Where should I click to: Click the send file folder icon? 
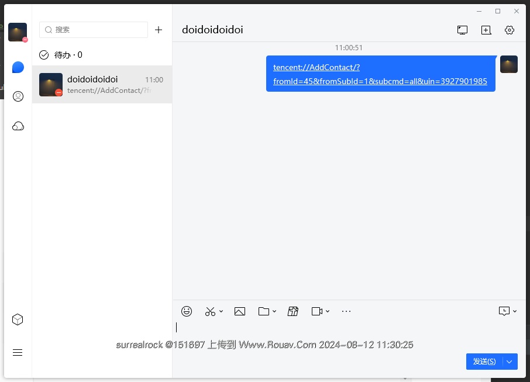[264, 311]
